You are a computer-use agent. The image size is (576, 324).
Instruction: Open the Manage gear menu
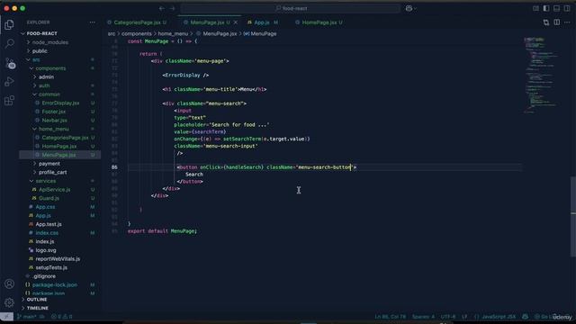[x=9, y=302]
